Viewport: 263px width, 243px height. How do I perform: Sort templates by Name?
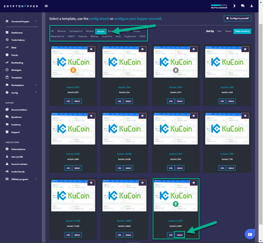[228, 31]
